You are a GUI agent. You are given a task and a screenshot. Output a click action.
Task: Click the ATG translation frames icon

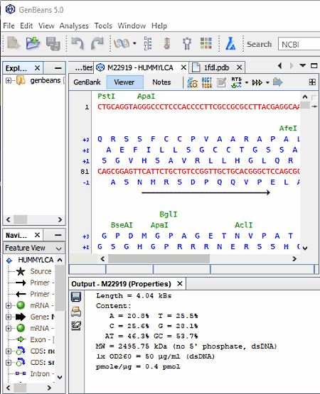tap(236, 82)
